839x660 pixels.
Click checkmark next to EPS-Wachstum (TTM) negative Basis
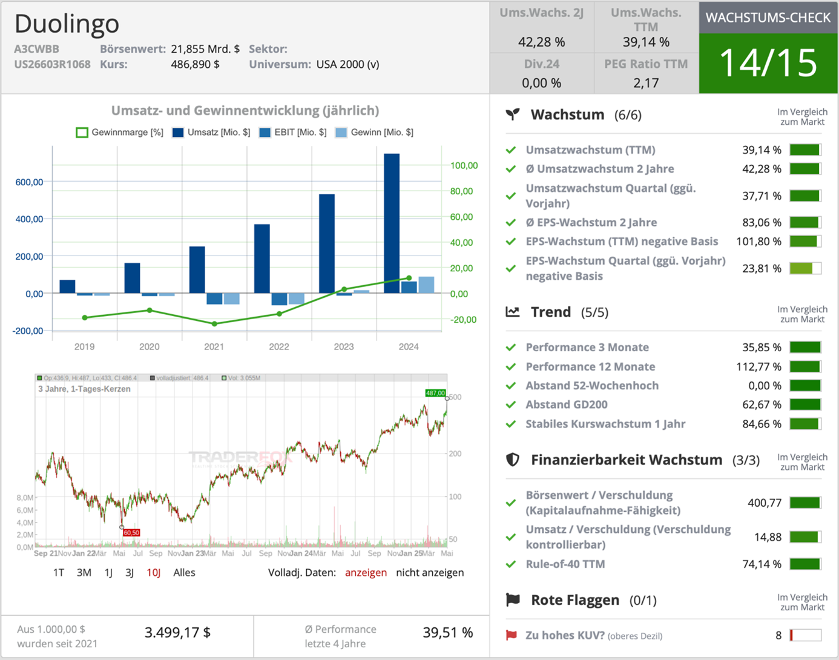[x=511, y=242]
